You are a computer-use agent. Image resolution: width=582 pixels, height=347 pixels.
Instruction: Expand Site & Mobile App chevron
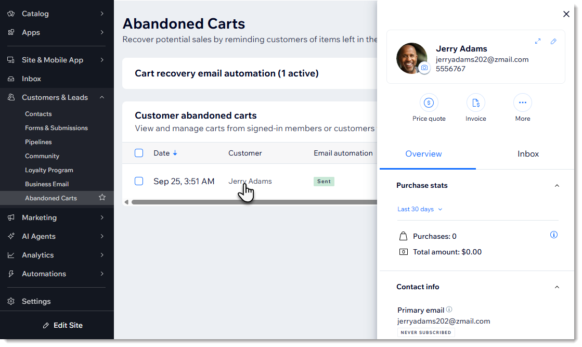click(102, 60)
